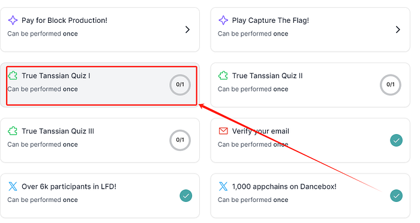Click the red envelope icon for Verify your email
Screen dimensions: 420x223
(x=223, y=131)
